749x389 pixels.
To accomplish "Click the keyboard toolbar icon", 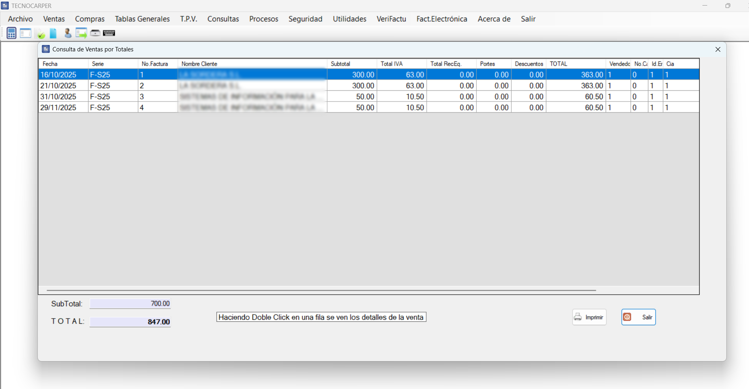I will coord(109,33).
